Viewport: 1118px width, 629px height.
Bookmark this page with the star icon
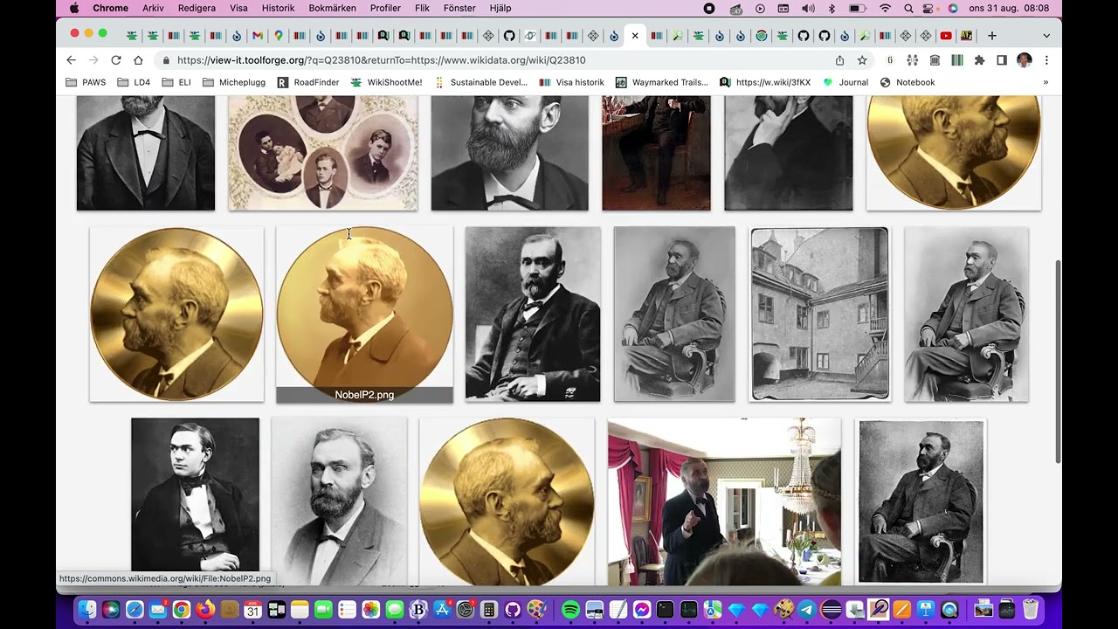click(862, 60)
